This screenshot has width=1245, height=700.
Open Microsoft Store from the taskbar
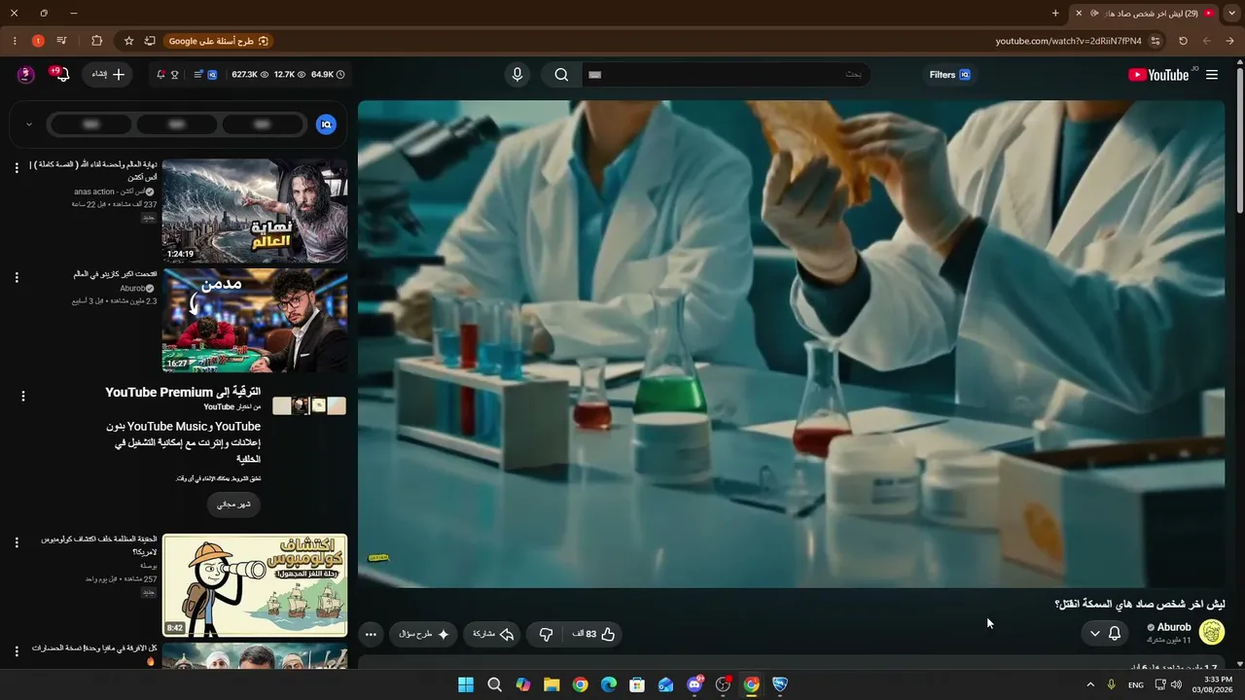pyautogui.click(x=637, y=684)
